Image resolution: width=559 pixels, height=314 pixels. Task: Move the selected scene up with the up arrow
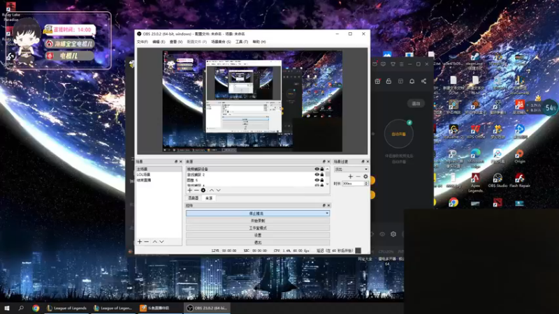click(x=154, y=241)
